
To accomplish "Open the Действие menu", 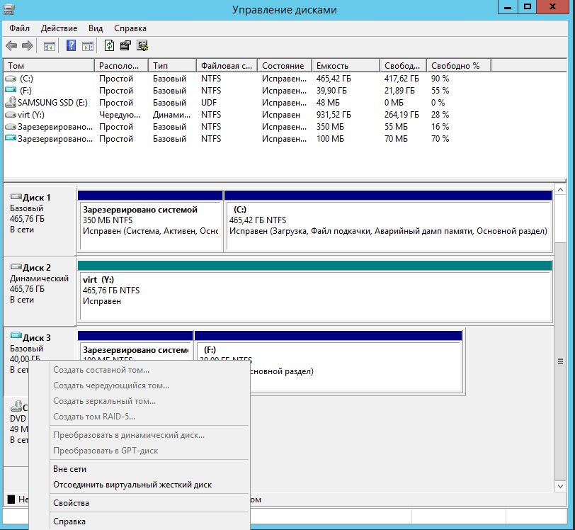I will pos(59,28).
